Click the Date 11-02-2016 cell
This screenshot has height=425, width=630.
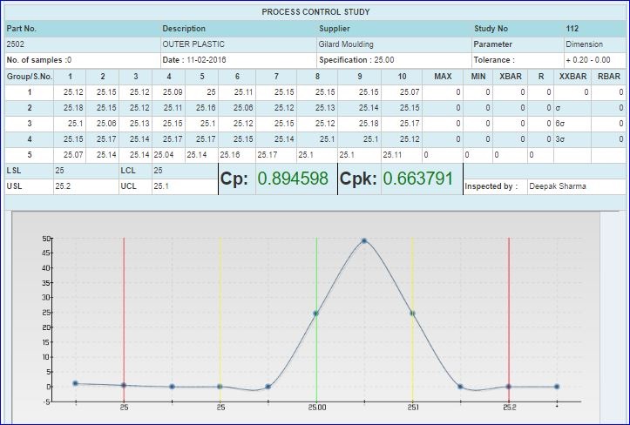[x=235, y=60]
